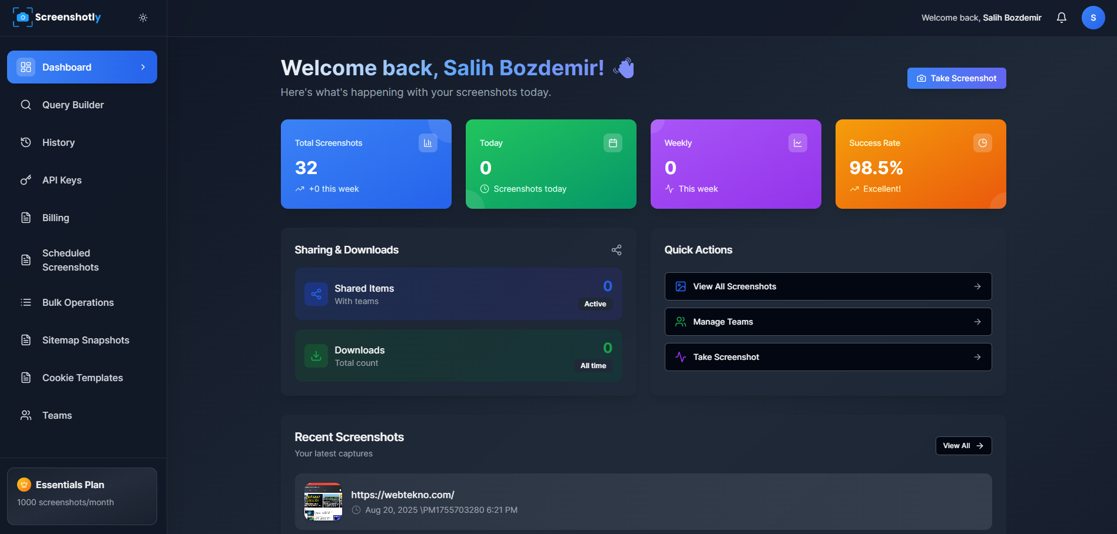Click Take Screenshot in Quick Actions
The height and width of the screenshot is (534, 1117).
tap(828, 357)
